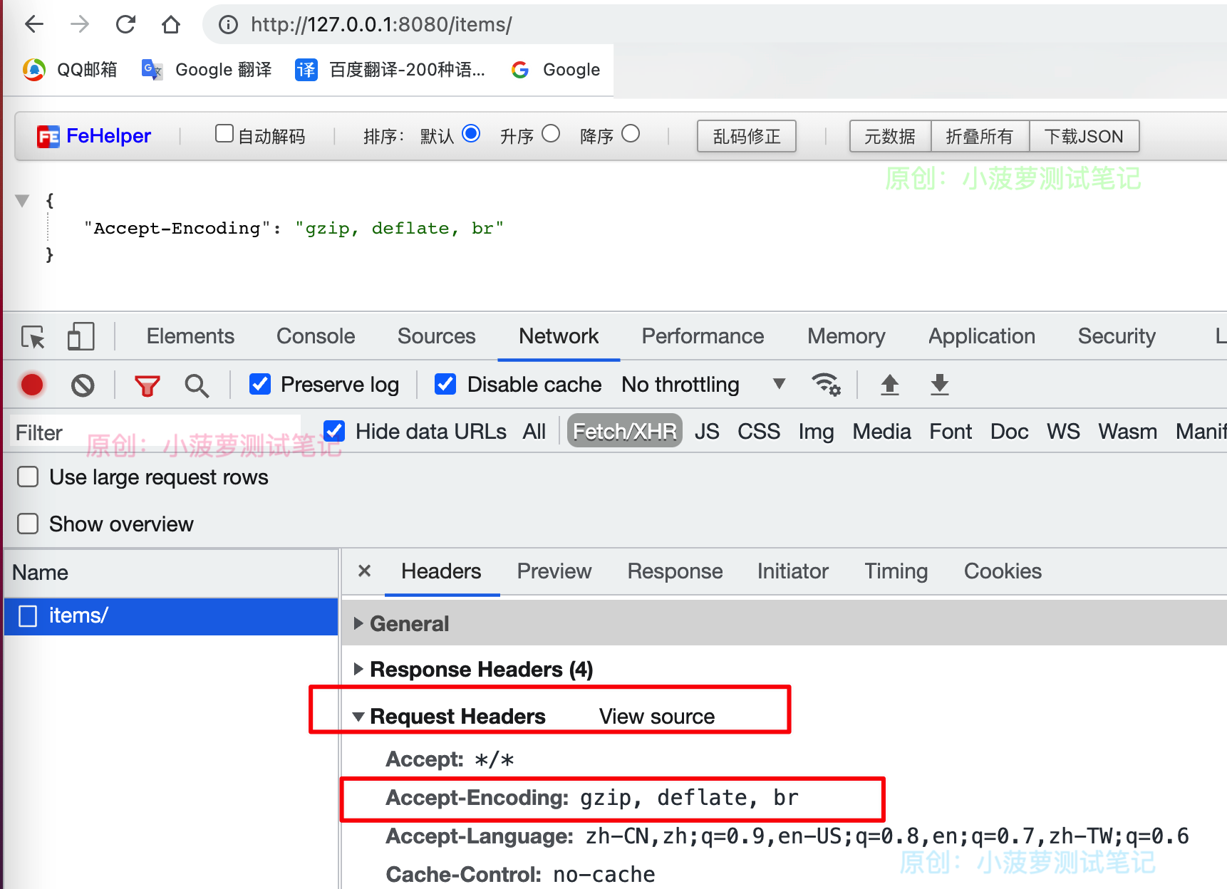Focus the network Filter input field
Viewport: 1227px width, 889px height.
[x=157, y=432]
